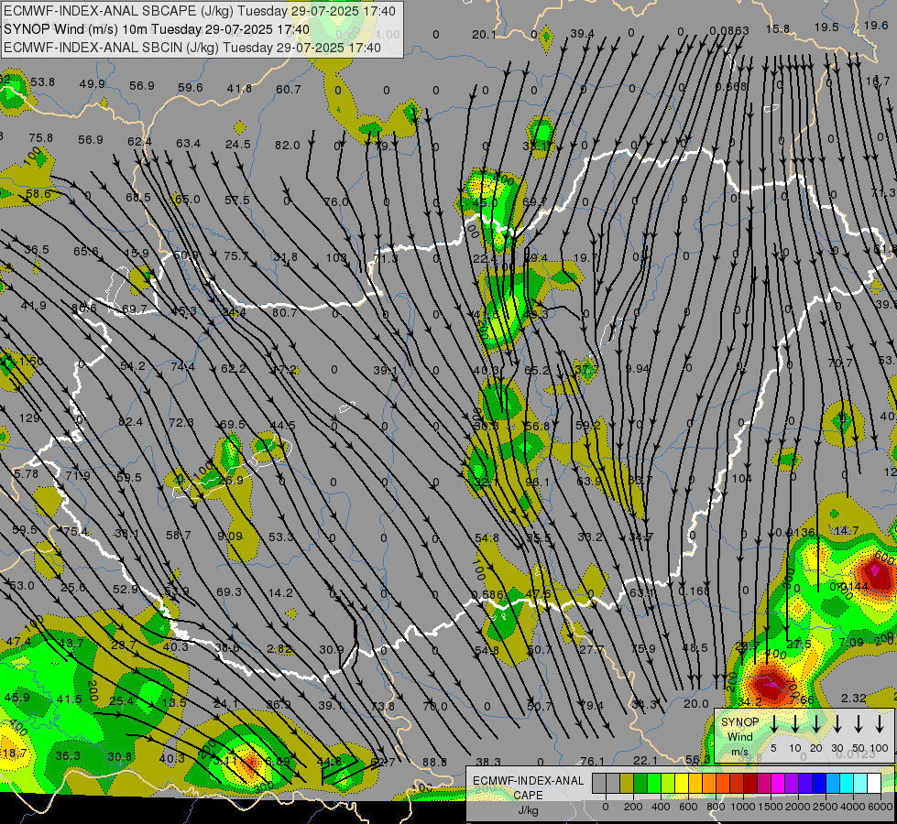This screenshot has height=824, width=897.
Task: Click the 800 tick label in CAPE legend
Action: pos(717,807)
